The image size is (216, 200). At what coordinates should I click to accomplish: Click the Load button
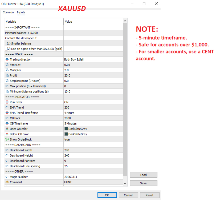[x=144, y=175]
